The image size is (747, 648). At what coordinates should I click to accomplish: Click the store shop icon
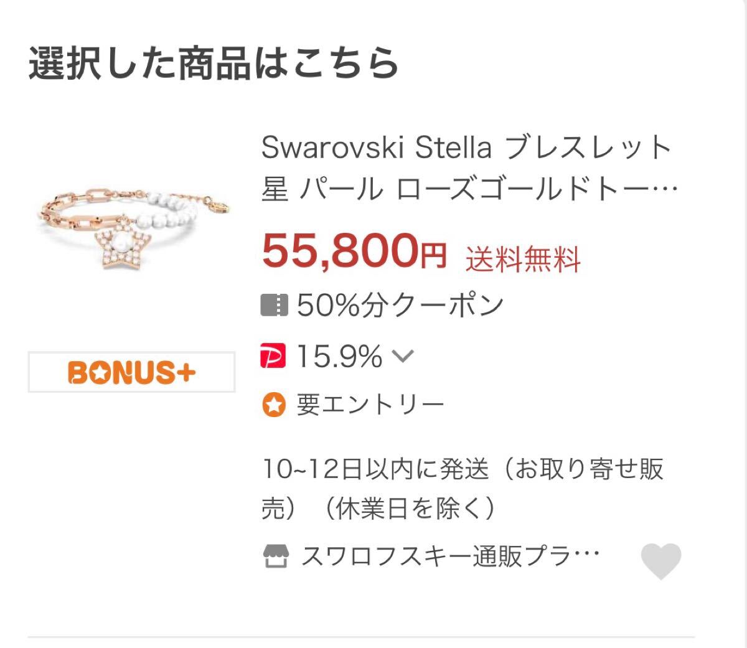(x=276, y=556)
